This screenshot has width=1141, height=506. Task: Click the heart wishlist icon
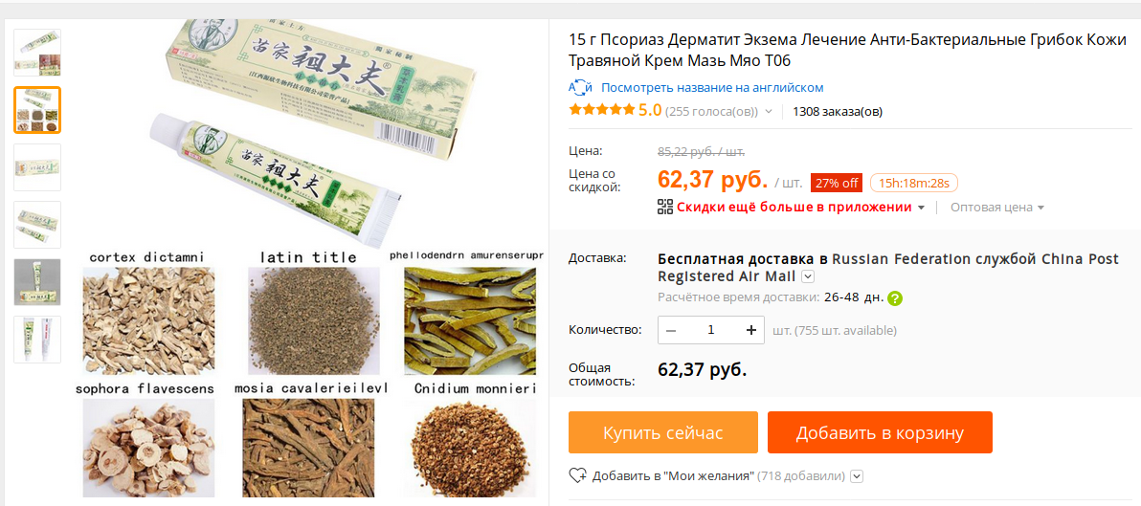tap(578, 475)
